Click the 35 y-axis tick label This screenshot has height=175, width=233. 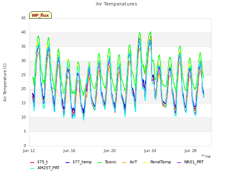(x=23, y=47)
